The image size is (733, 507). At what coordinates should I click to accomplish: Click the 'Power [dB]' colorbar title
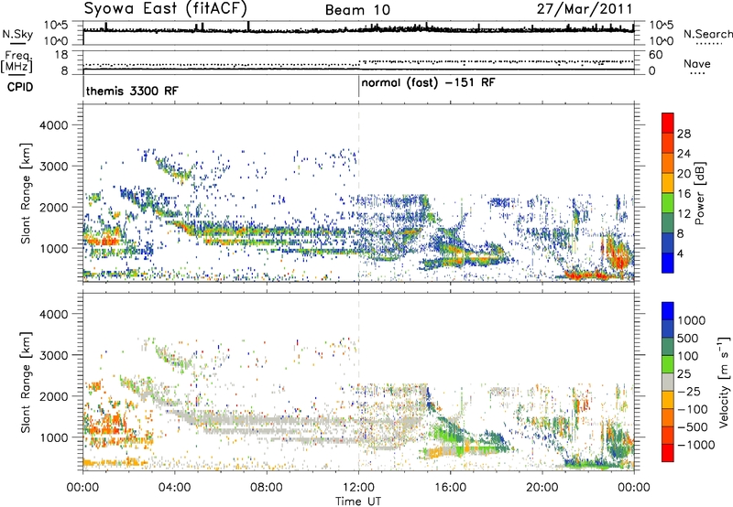coord(700,193)
